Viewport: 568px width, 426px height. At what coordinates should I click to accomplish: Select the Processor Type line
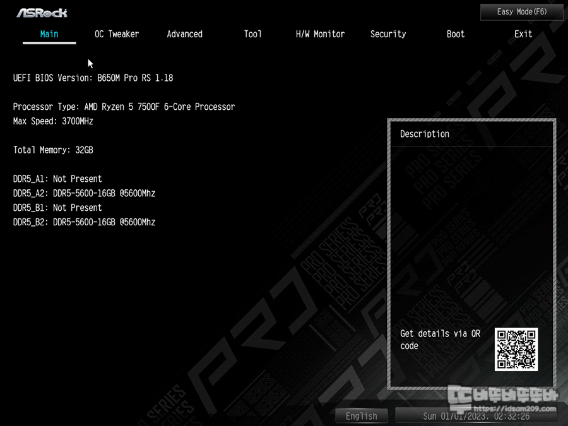pos(124,107)
